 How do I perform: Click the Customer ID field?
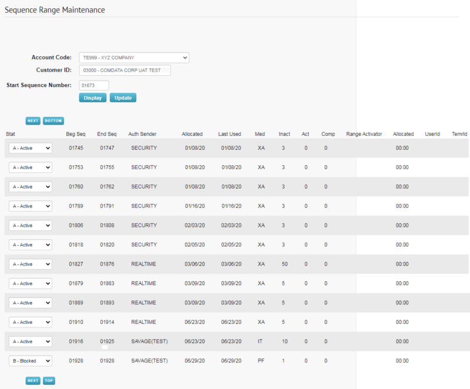tap(125, 70)
